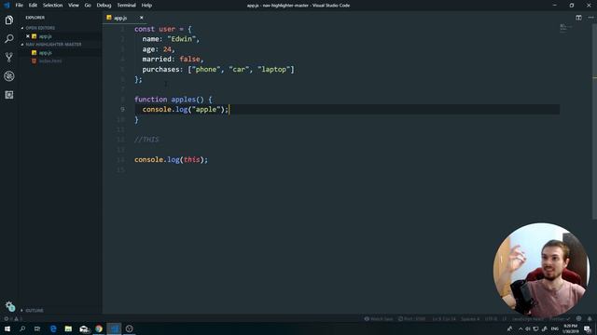Click the VS Code logo in the title bar
Image resolution: width=597 pixels, height=335 pixels.
(7, 6)
